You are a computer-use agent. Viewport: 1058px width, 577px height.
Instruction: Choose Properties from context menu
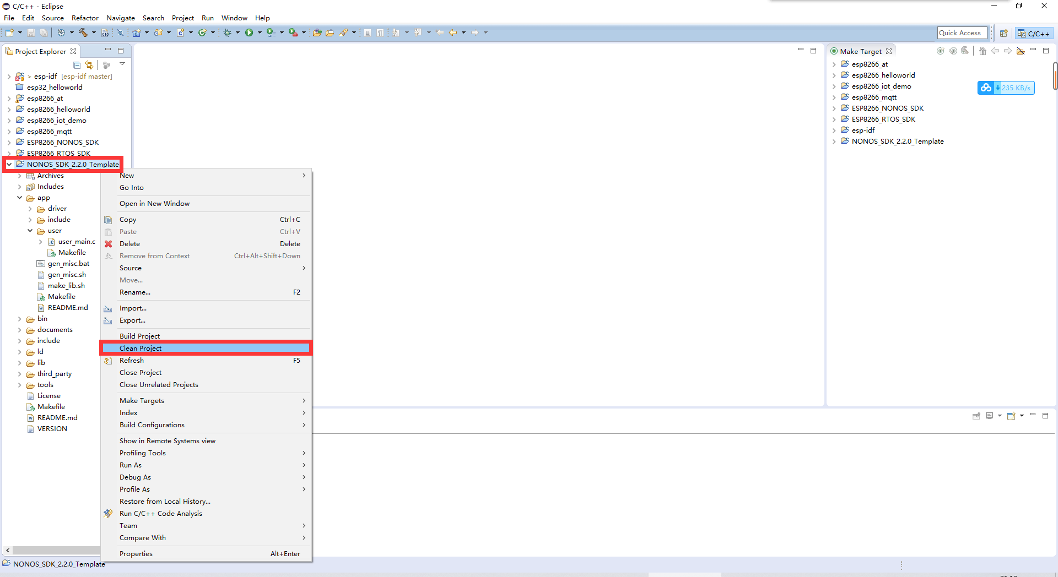(x=206, y=554)
